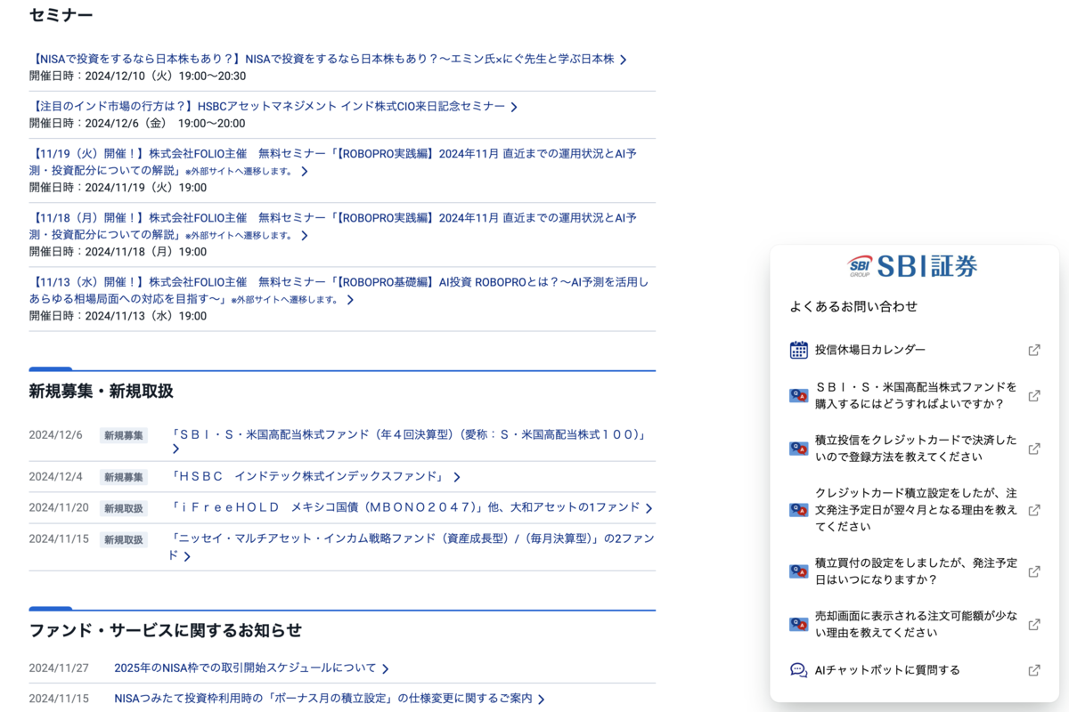Click FAQ icon beside 積立買付の設定 question
This screenshot has width=1069, height=712.
tap(799, 571)
